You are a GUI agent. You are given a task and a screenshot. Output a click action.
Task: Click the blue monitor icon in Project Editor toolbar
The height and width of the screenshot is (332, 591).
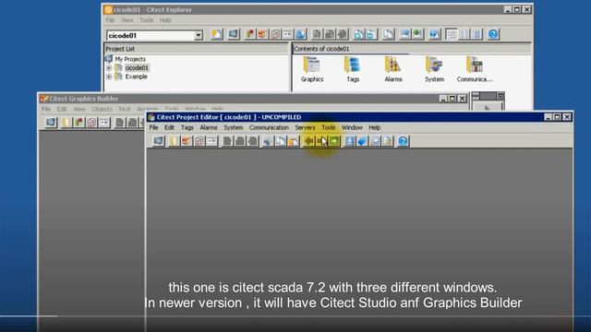159,141
